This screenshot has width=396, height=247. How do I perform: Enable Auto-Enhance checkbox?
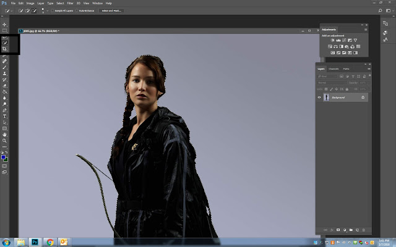(77, 11)
